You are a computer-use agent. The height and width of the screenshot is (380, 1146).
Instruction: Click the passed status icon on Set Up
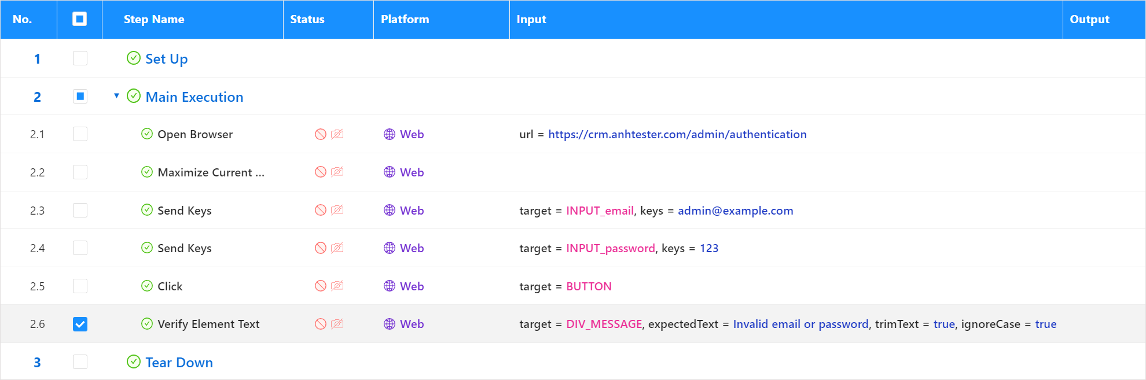tap(134, 58)
